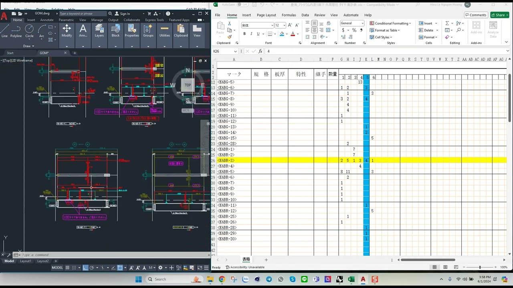The image size is (513, 288).
Task: Click the AutoCAD command line input
Action: point(112,255)
